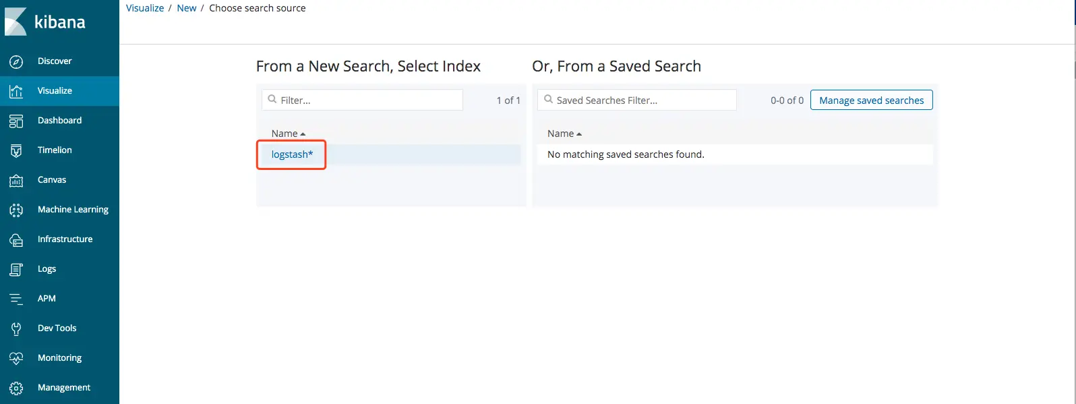1076x404 pixels.
Task: Open Discover via its compass icon
Action: (x=16, y=61)
